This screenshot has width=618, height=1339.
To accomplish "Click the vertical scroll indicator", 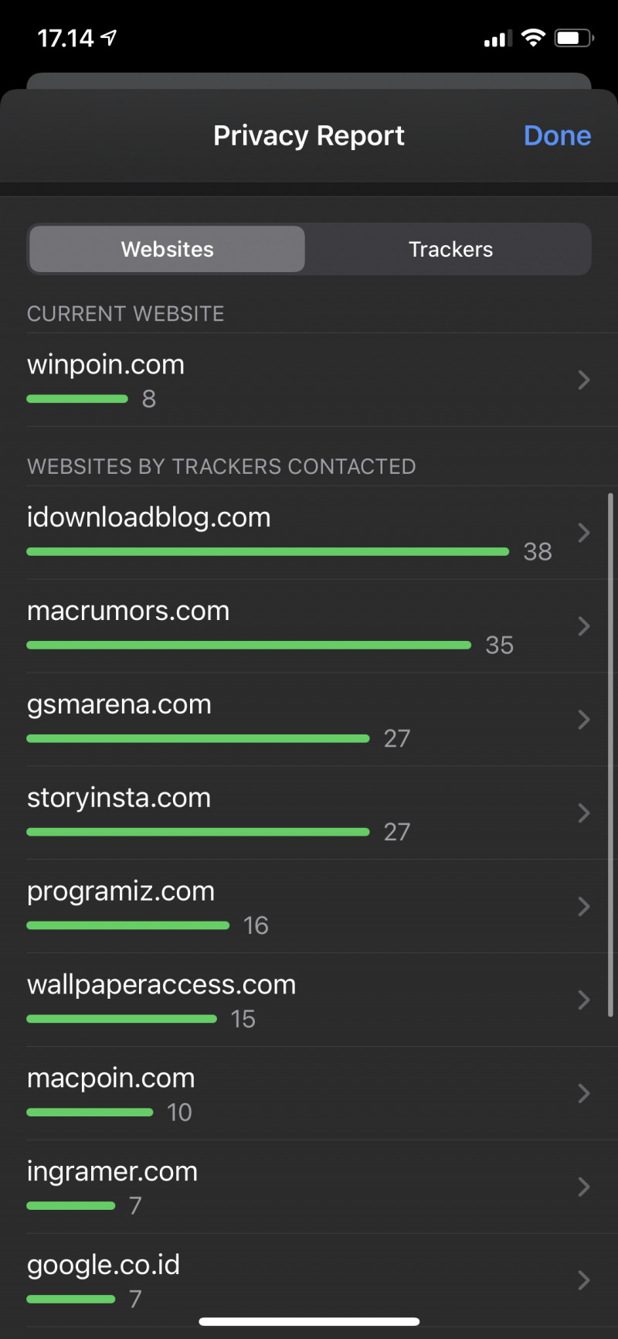I will point(610,754).
